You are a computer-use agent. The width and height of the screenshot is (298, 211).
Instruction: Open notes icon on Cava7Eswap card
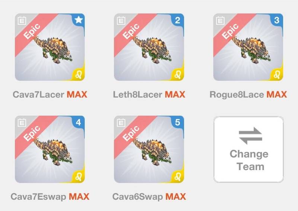tap(22, 123)
